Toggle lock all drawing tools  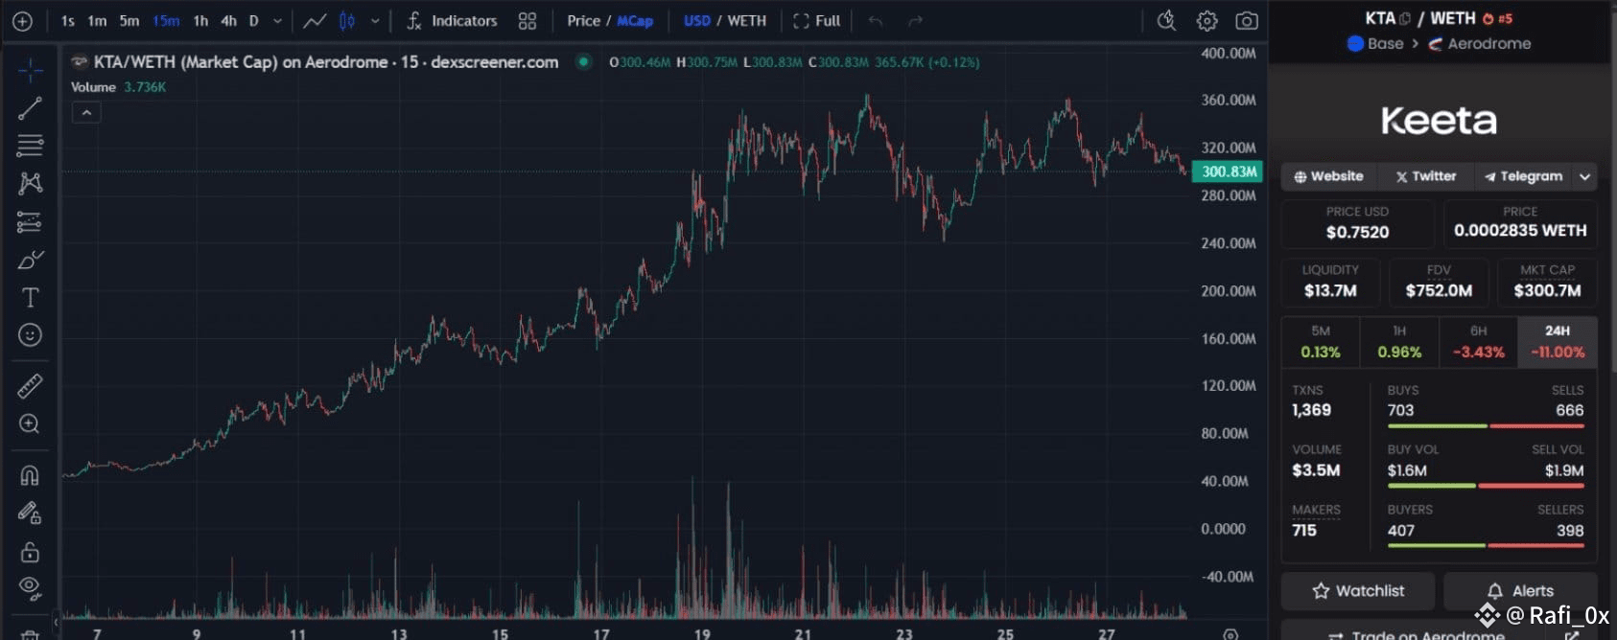coord(30,552)
